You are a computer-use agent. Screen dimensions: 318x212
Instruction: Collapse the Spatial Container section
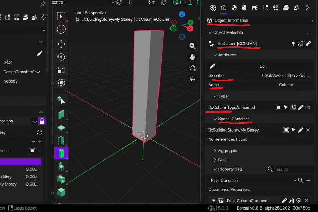click(231, 119)
